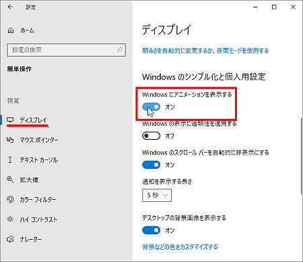
Task: Open カラー フィルター settings page
Action: point(38,199)
